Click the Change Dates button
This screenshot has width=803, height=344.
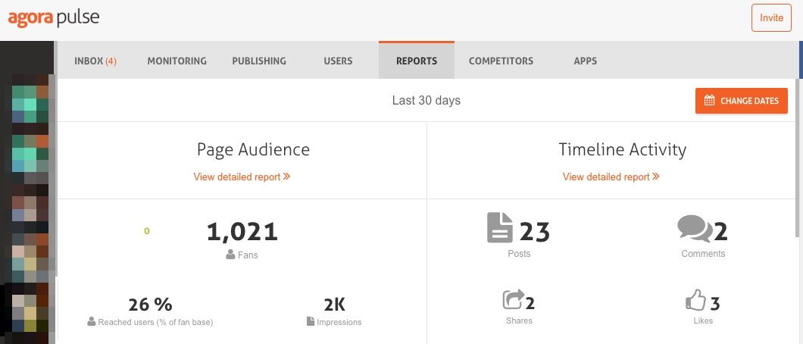[741, 101]
